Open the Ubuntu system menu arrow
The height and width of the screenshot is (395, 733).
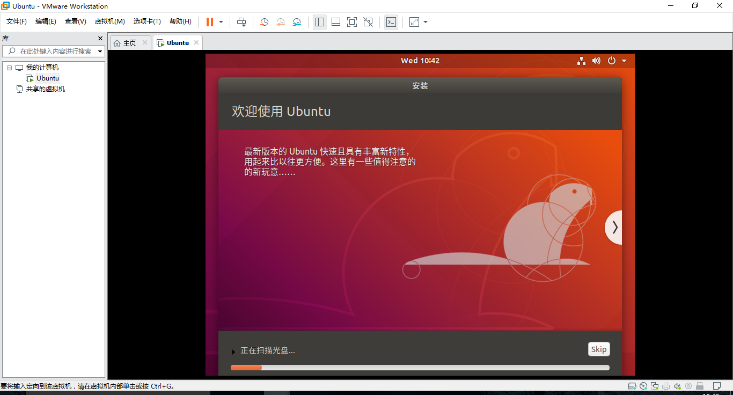coord(624,61)
